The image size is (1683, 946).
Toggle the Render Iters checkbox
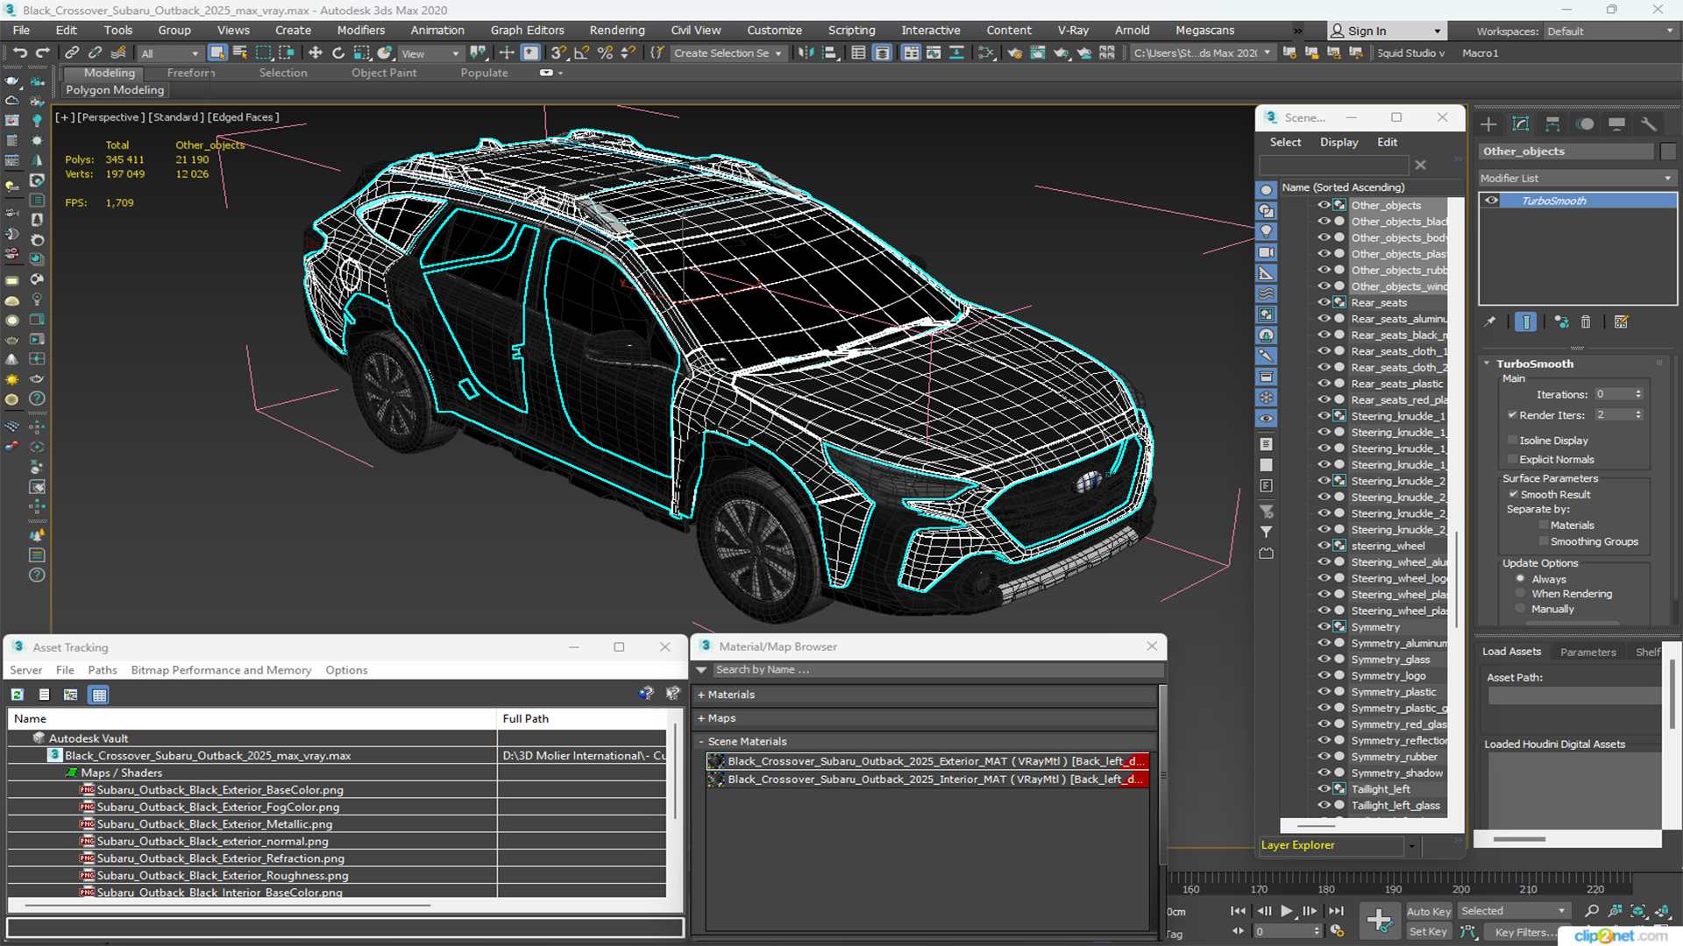point(1512,415)
